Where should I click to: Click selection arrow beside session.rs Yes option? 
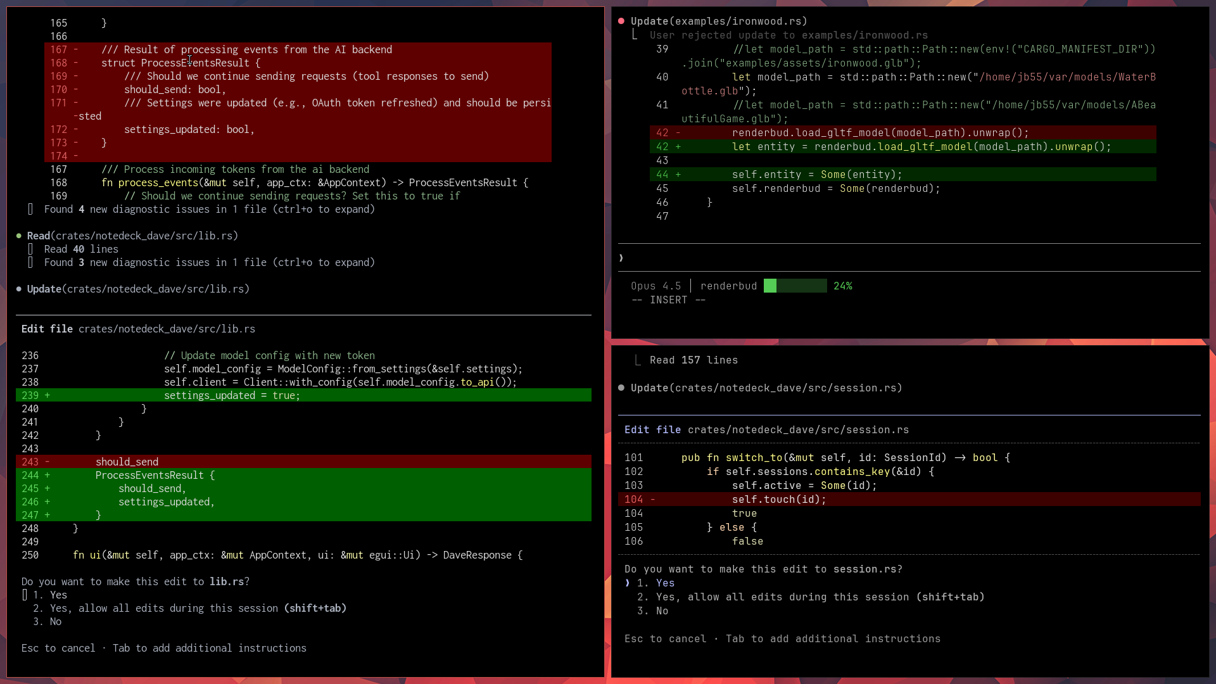[x=628, y=583]
